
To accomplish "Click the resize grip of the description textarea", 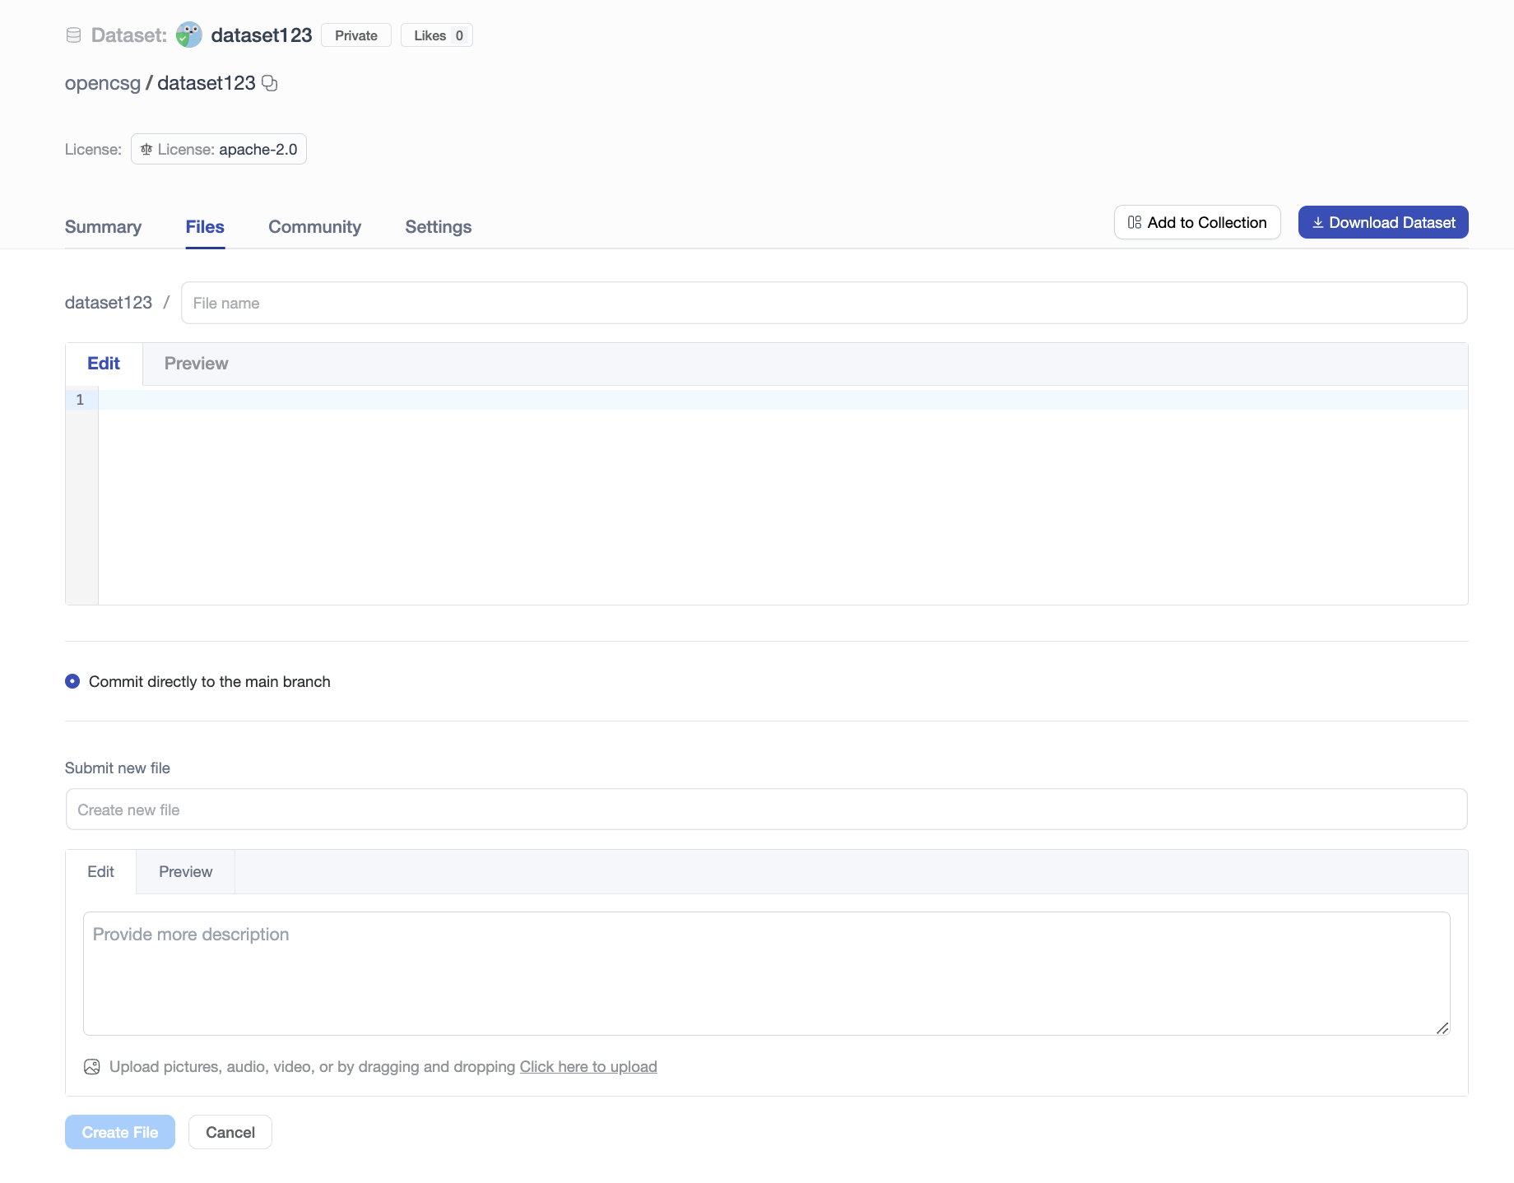I will [x=1443, y=1028].
